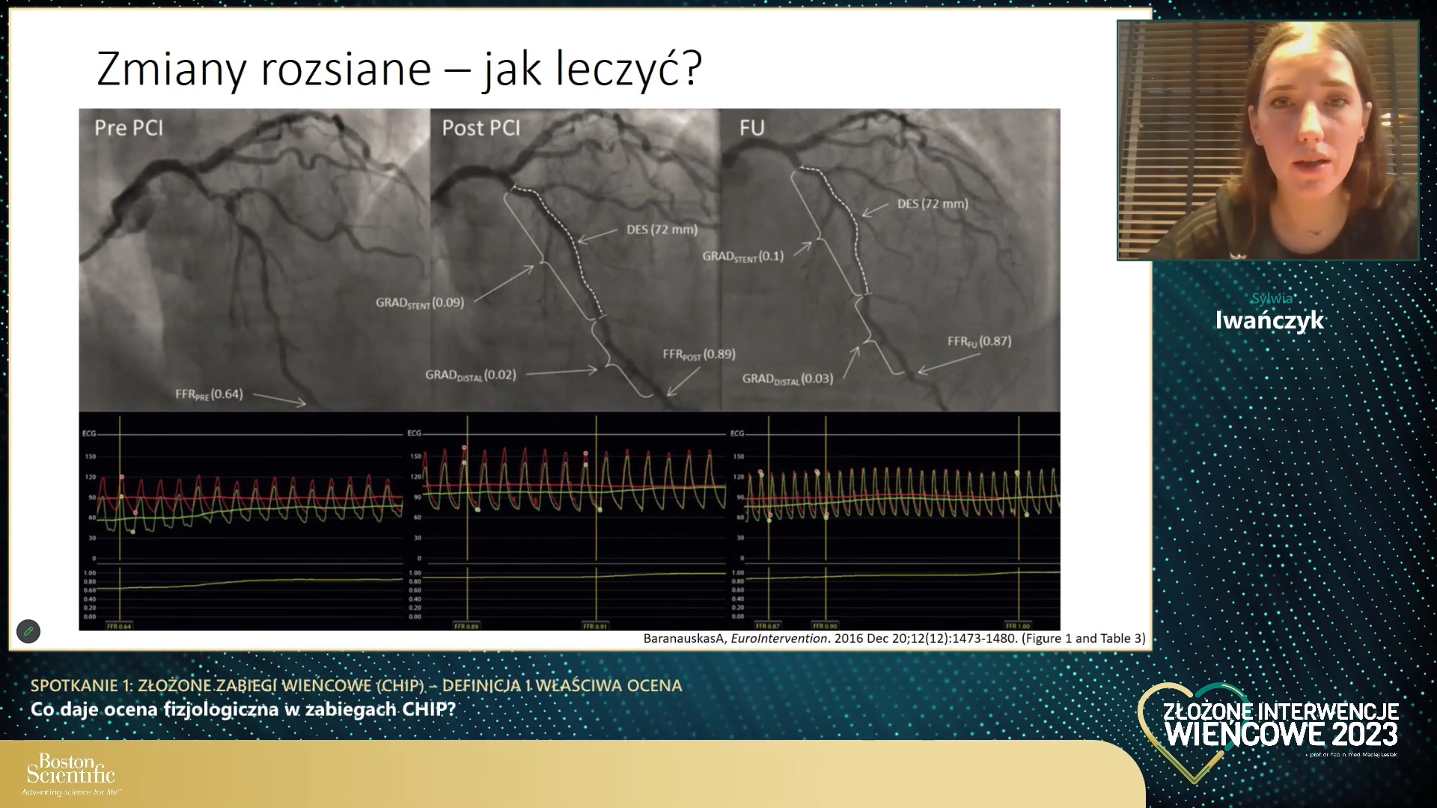Click the speaker name 'Iwańczyk'

click(x=1269, y=321)
